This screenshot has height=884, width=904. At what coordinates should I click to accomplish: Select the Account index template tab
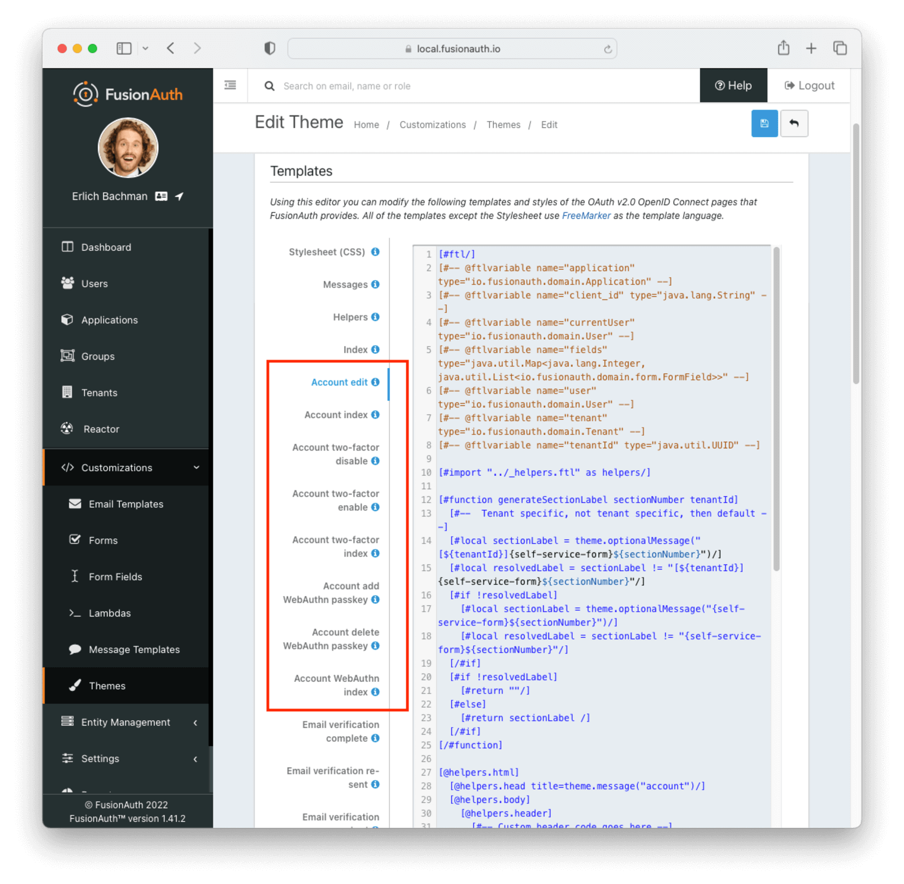click(x=336, y=415)
